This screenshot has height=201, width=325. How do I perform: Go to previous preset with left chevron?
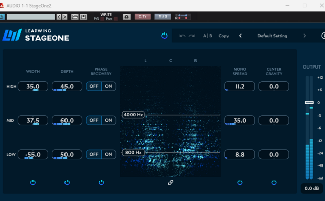(240, 36)
